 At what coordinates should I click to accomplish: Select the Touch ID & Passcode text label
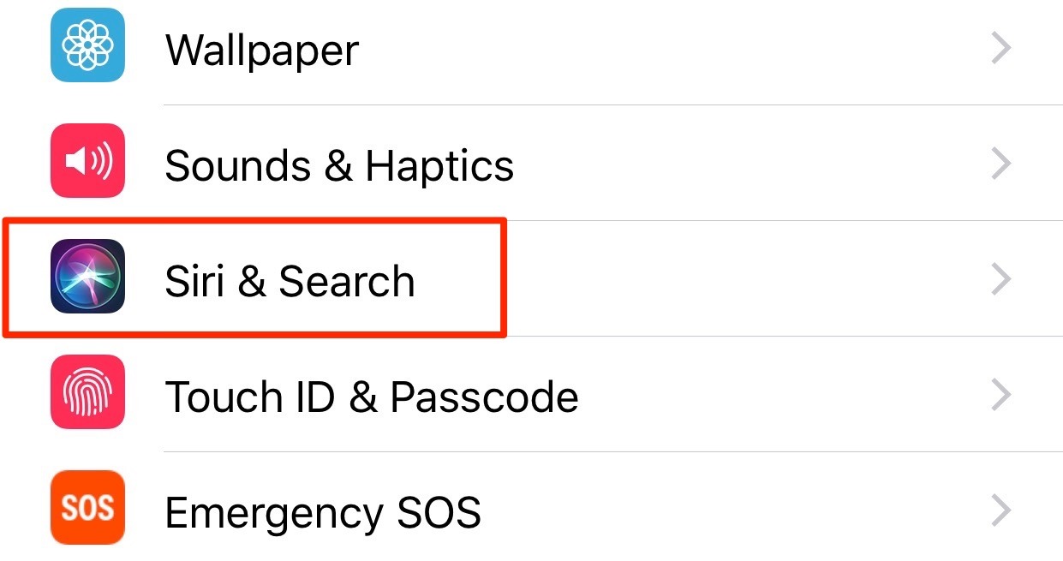372,397
